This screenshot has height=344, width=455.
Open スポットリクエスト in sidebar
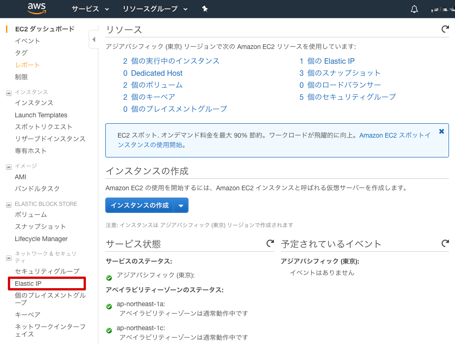click(43, 127)
